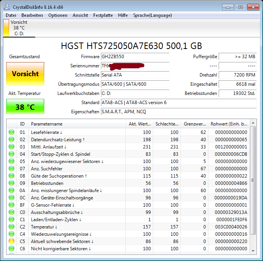Open the Optionen menu
263x261 pixels.
(58, 15)
